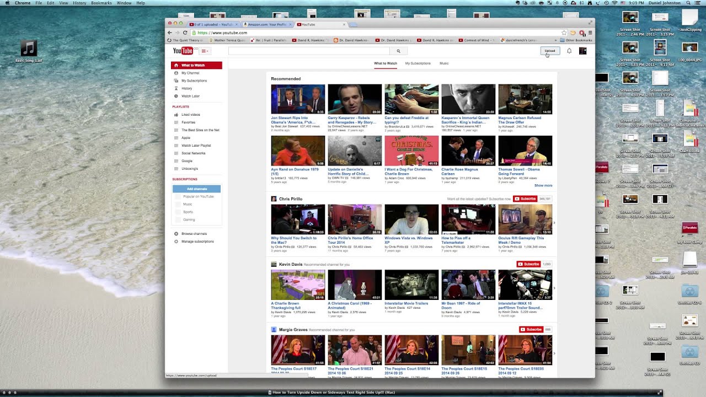Open the Other Bookmarks folder
The height and width of the screenshot is (397, 706).
pos(576,40)
